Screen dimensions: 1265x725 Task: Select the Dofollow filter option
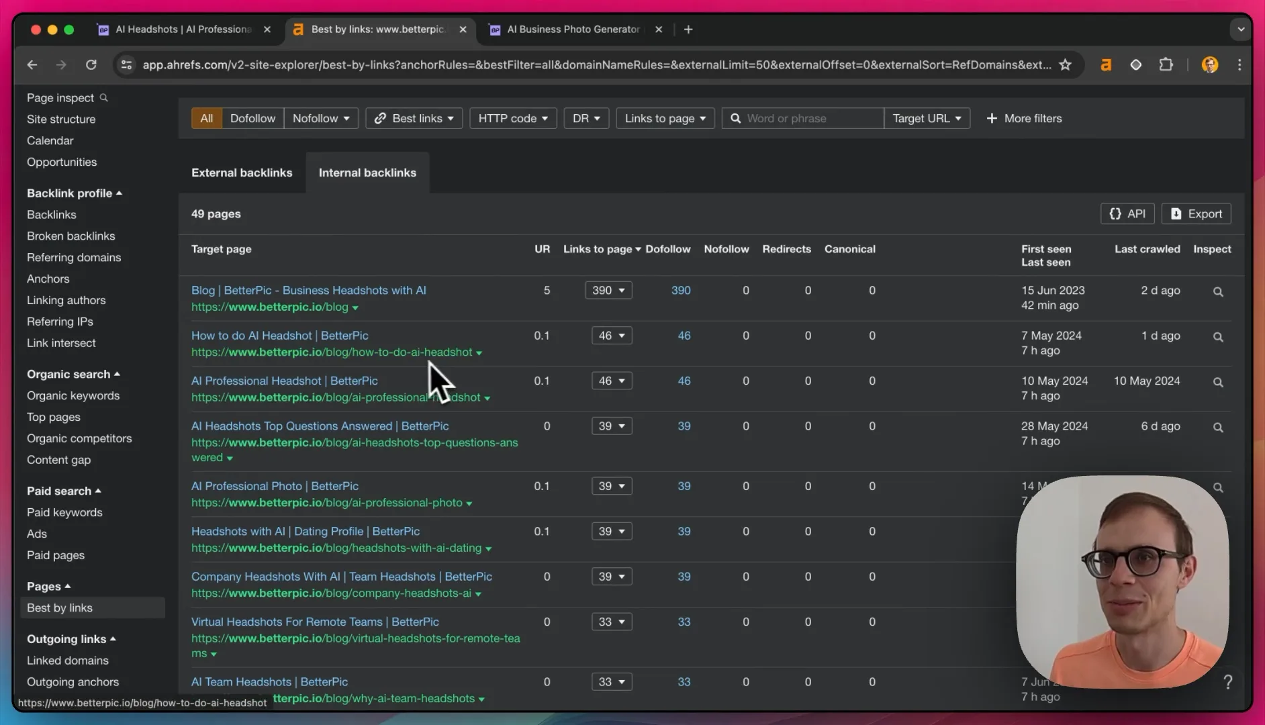252,118
